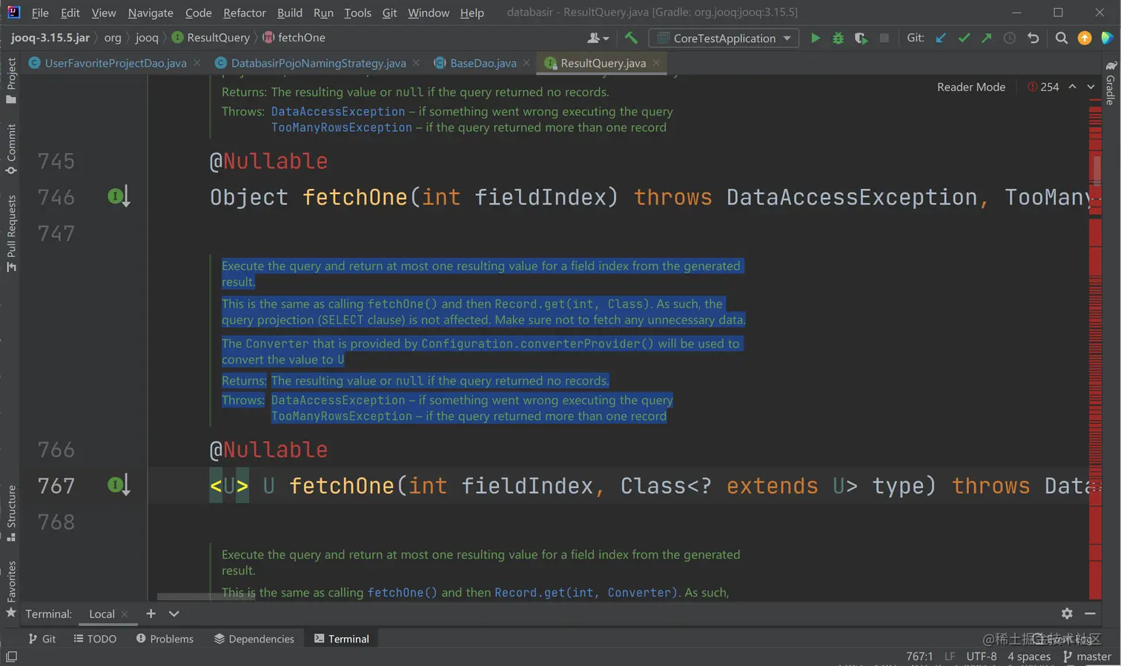Click the implemented-method gutter icon on line 746

point(119,196)
